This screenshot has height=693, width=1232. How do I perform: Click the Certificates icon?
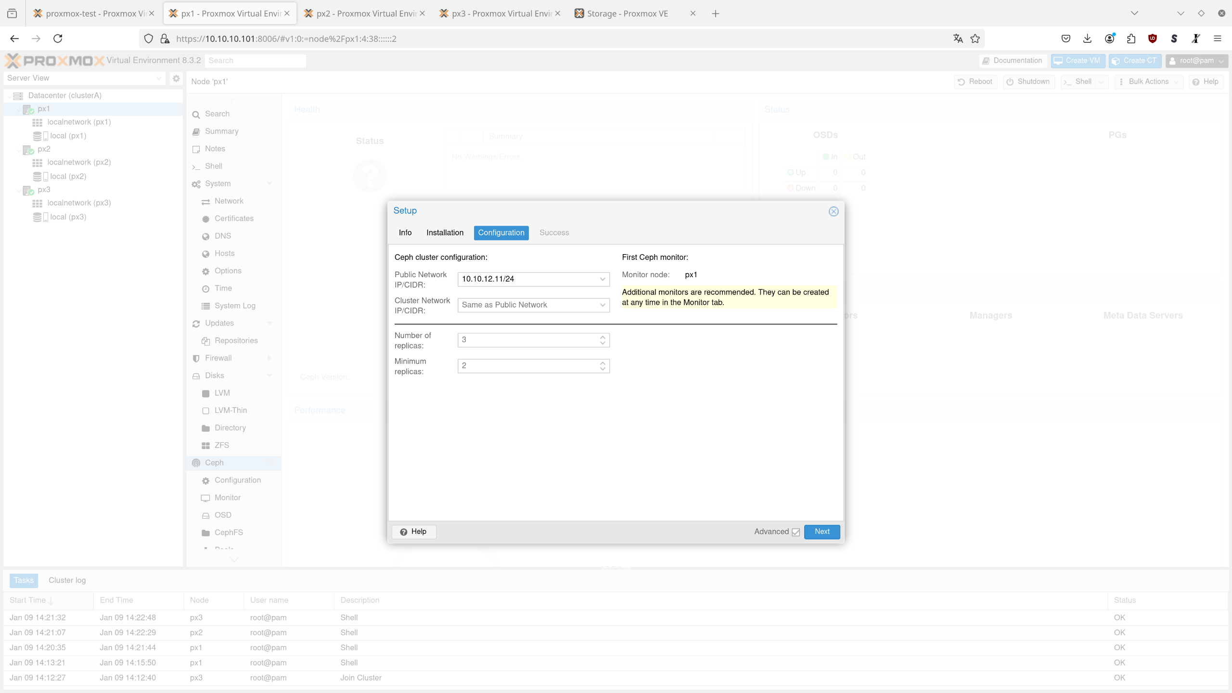pos(205,219)
